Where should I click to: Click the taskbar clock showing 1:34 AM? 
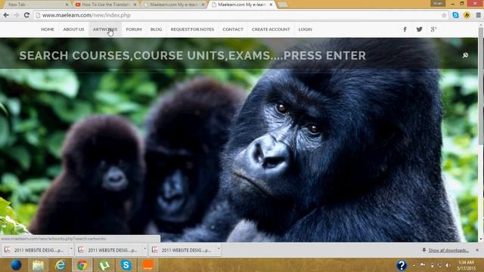[466, 265]
